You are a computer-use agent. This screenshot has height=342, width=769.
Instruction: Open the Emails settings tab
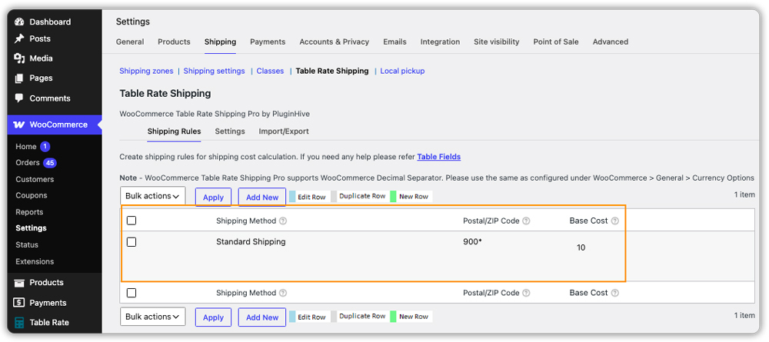[394, 42]
